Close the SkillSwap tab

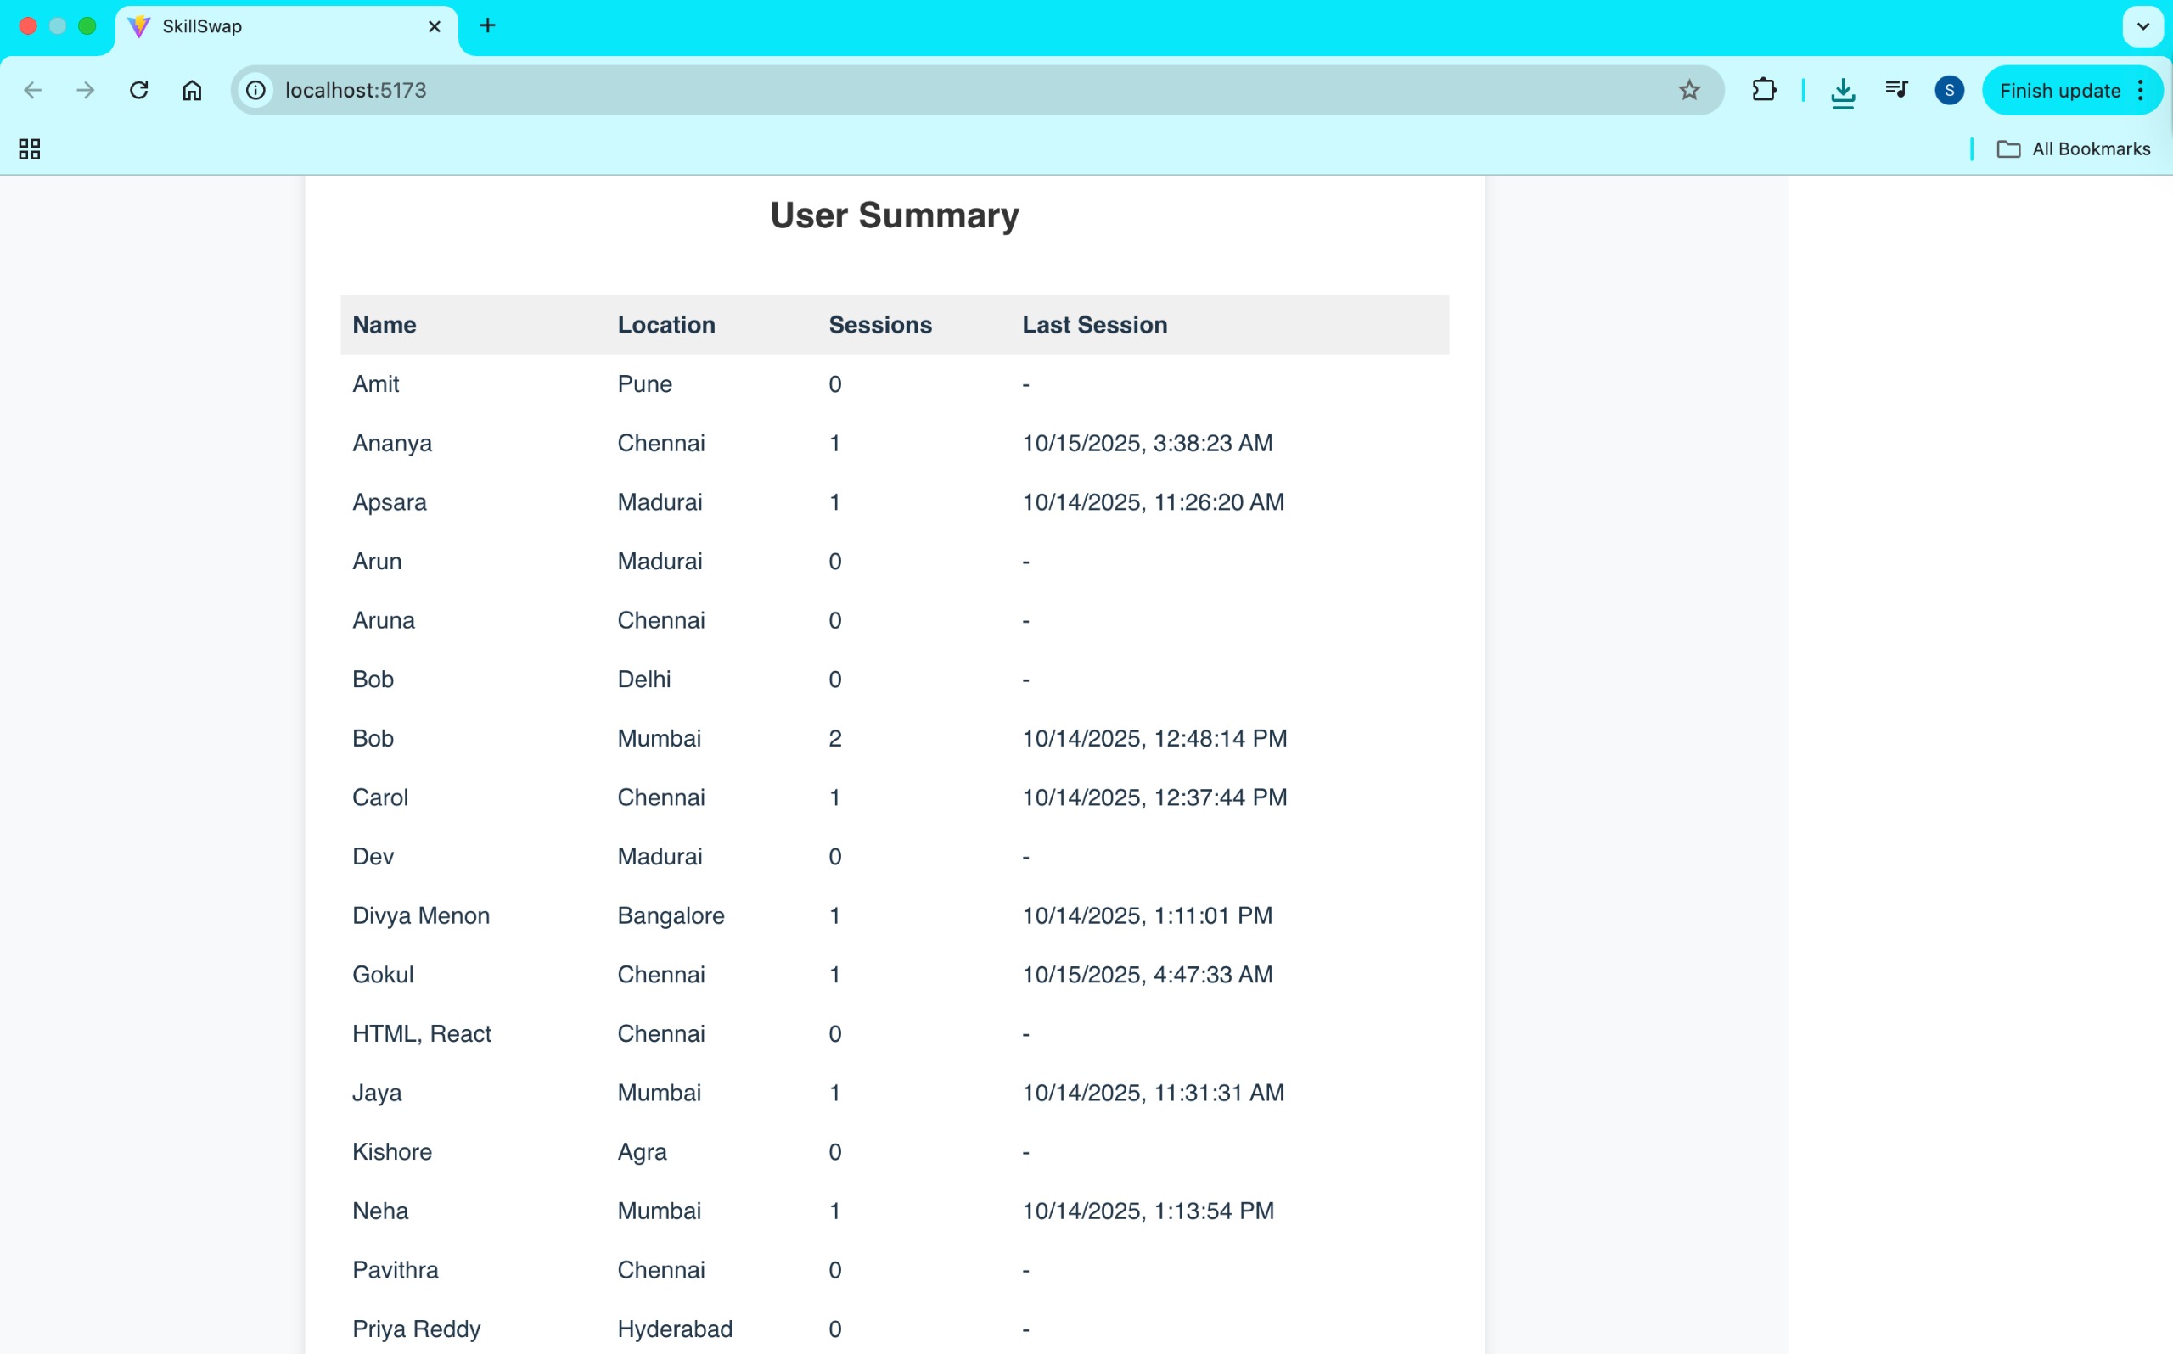click(x=435, y=27)
